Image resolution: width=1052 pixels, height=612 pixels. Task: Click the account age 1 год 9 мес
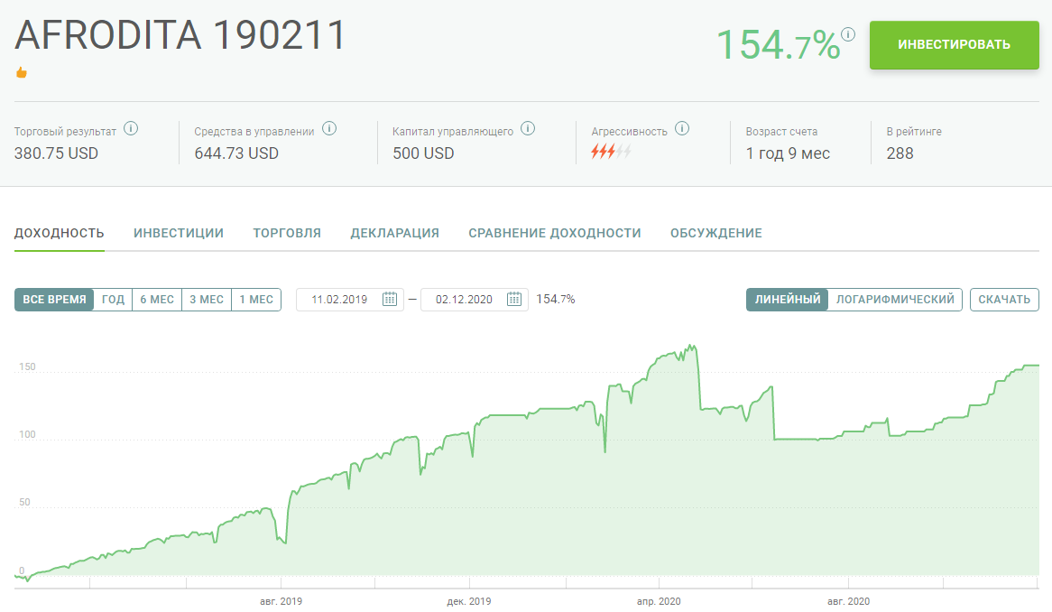[x=788, y=153]
